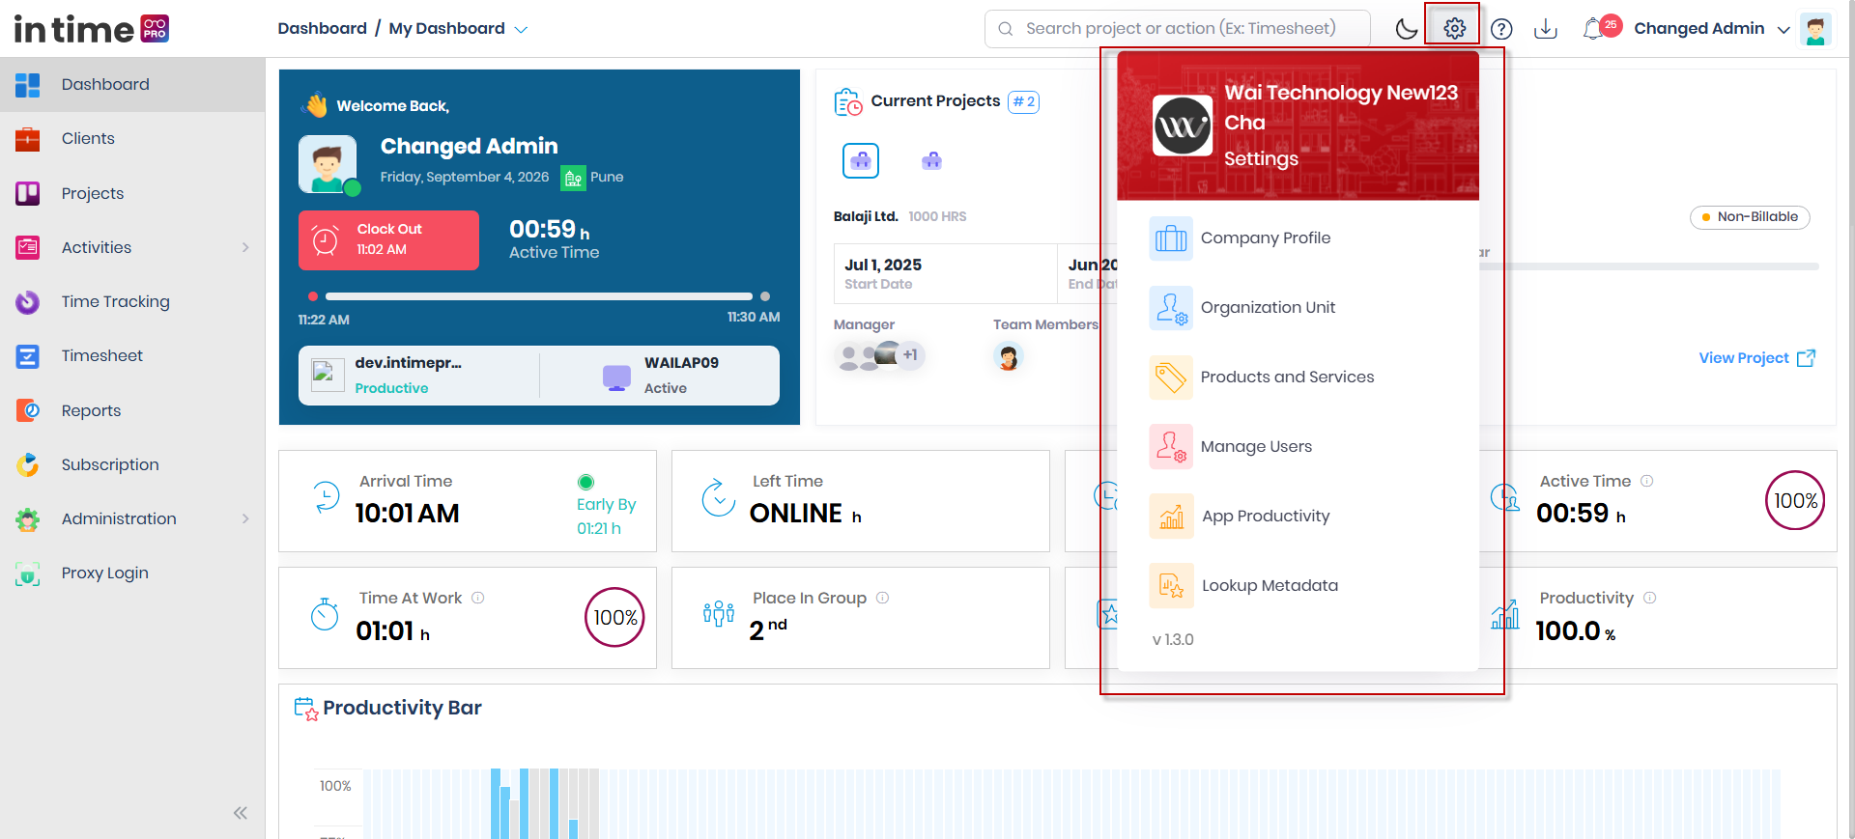
Task: Select Company Profile in settings menu
Action: pyautogui.click(x=1298, y=238)
